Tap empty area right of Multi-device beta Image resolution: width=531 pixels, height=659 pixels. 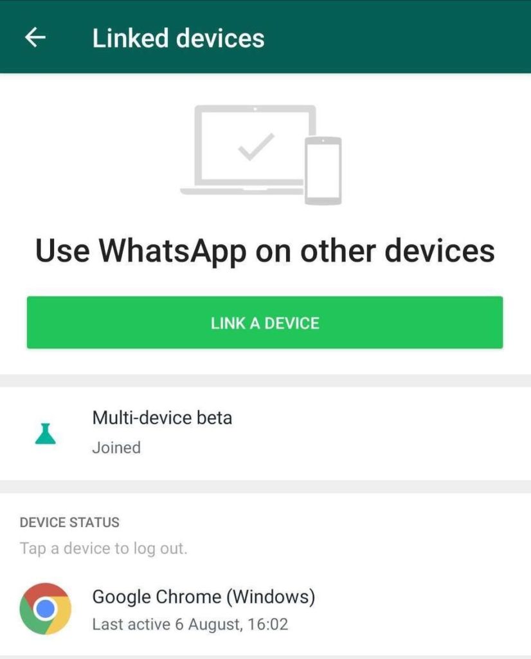[x=378, y=433]
